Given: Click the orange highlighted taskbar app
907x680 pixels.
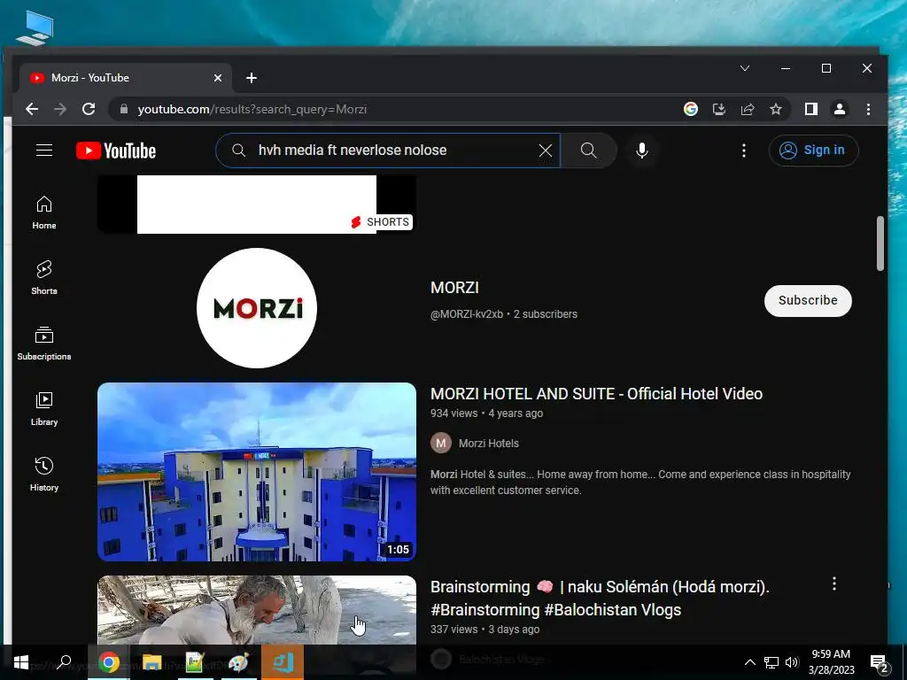Looking at the screenshot, I should (283, 662).
